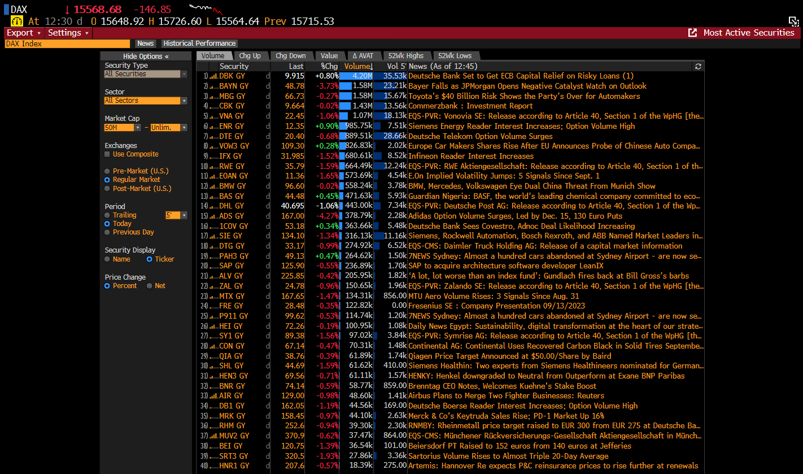Viewport: 803px width, 474px height.
Task: Switch security display to Ticker
Action: [x=150, y=259]
